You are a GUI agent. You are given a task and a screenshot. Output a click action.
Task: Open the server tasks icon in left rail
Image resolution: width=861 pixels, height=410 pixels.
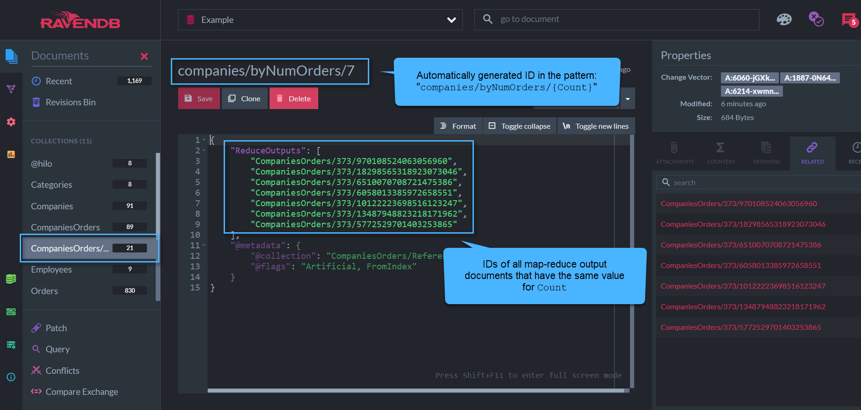tap(11, 344)
